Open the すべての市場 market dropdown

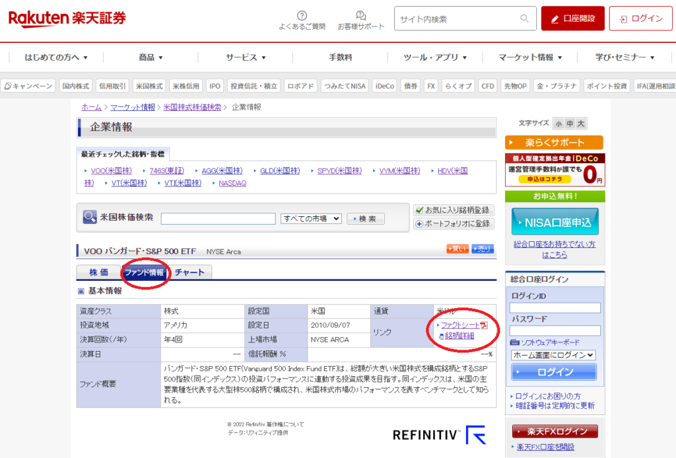[x=311, y=219]
